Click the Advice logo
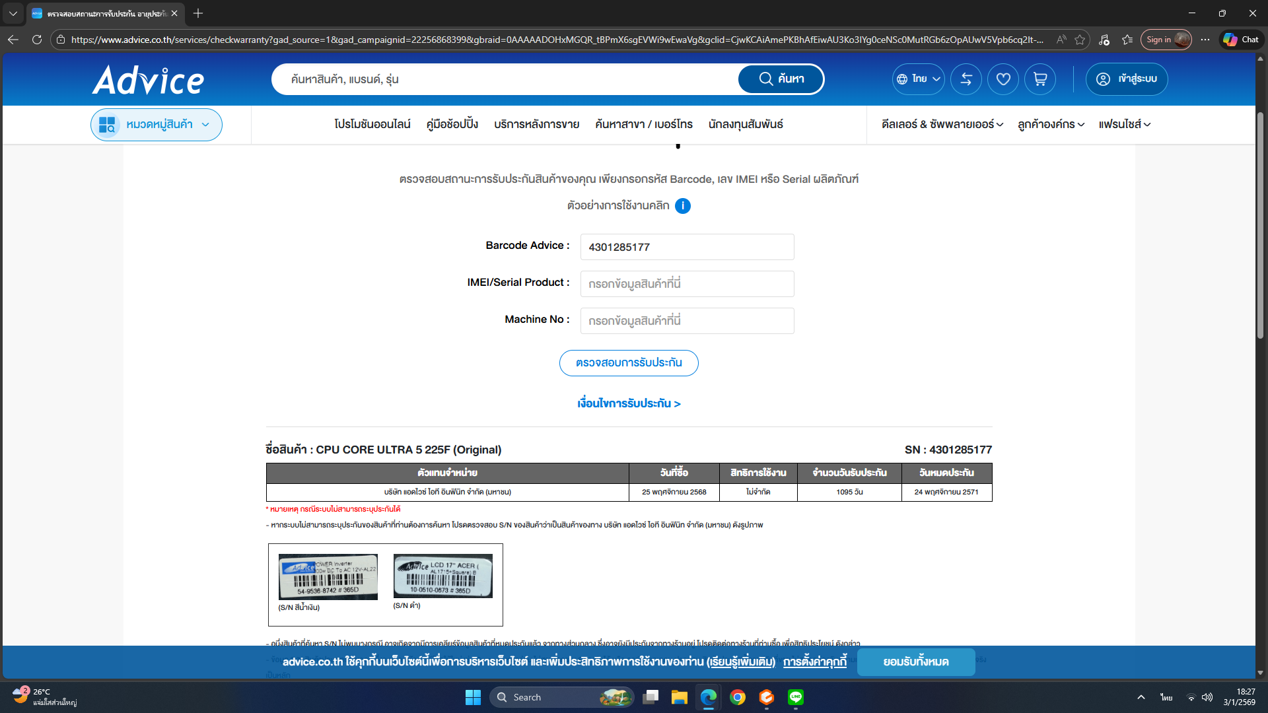 149,80
